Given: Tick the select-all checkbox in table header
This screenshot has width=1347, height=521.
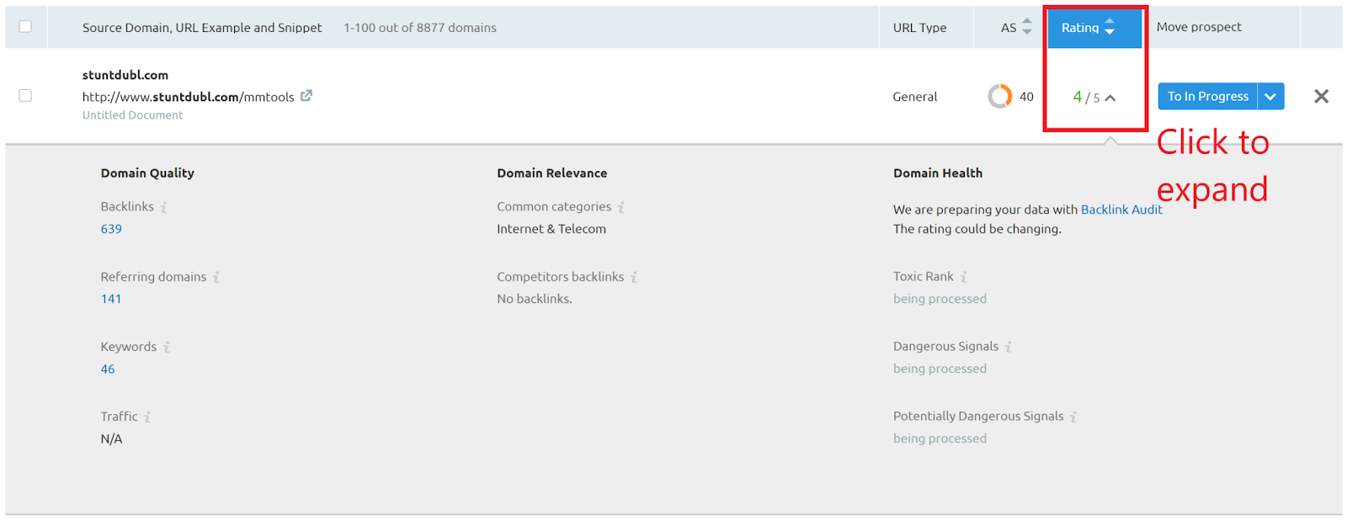Looking at the screenshot, I should coord(25,27).
